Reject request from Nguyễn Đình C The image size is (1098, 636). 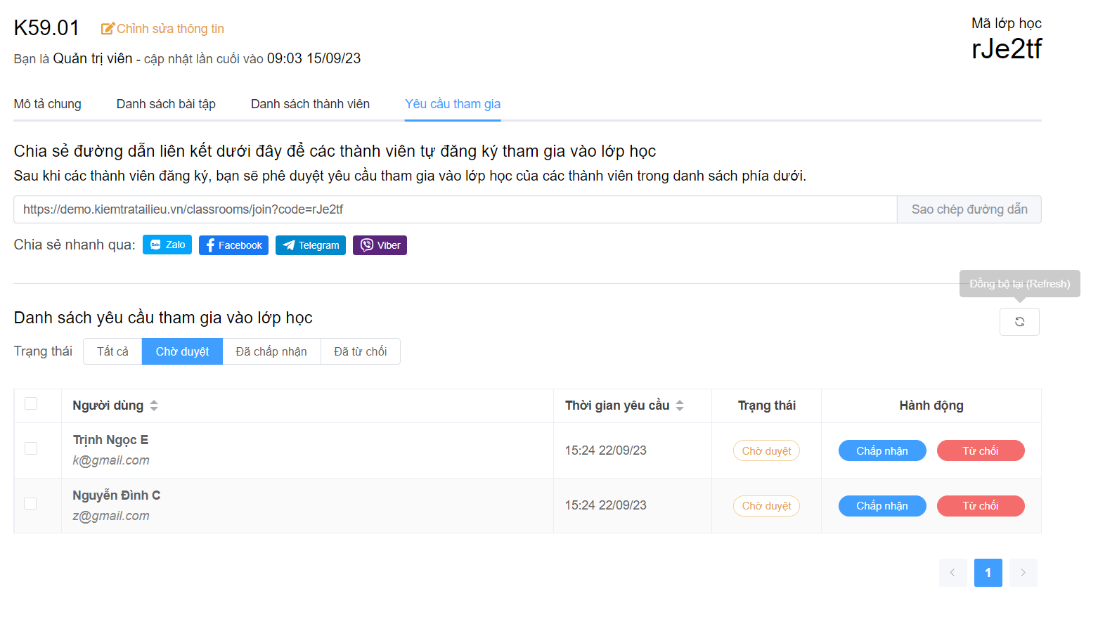click(x=981, y=506)
